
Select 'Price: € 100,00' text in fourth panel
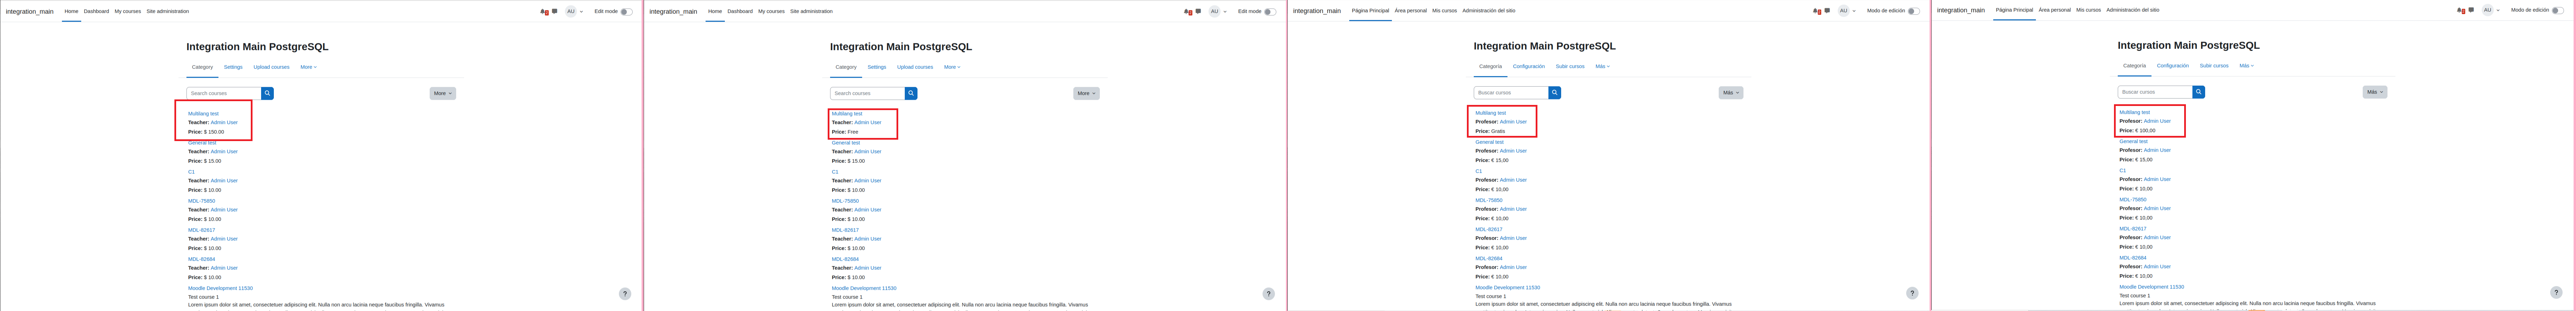coord(2137,131)
